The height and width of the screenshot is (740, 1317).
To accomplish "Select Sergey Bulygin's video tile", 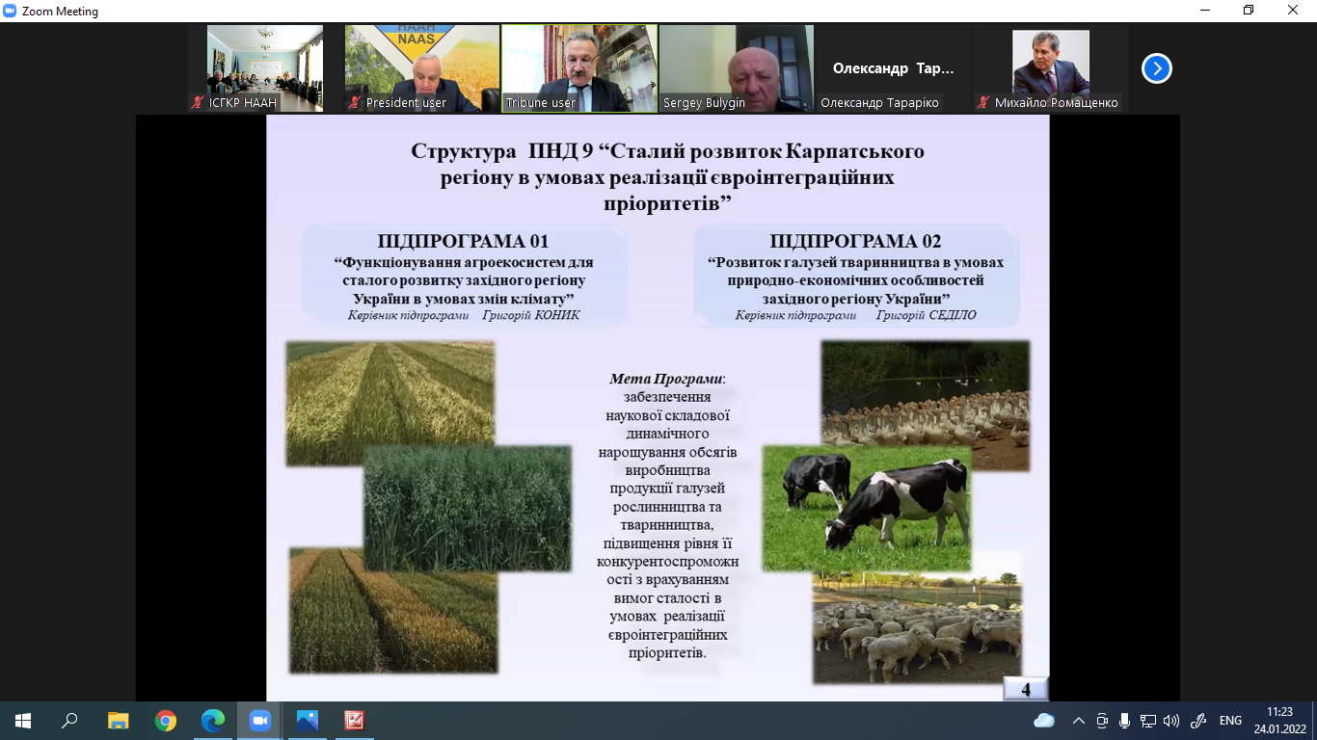I will (736, 67).
